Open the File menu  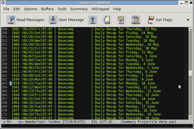pyautogui.click(x=6, y=9)
